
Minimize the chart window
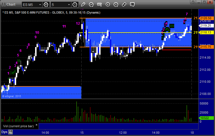point(199,2)
